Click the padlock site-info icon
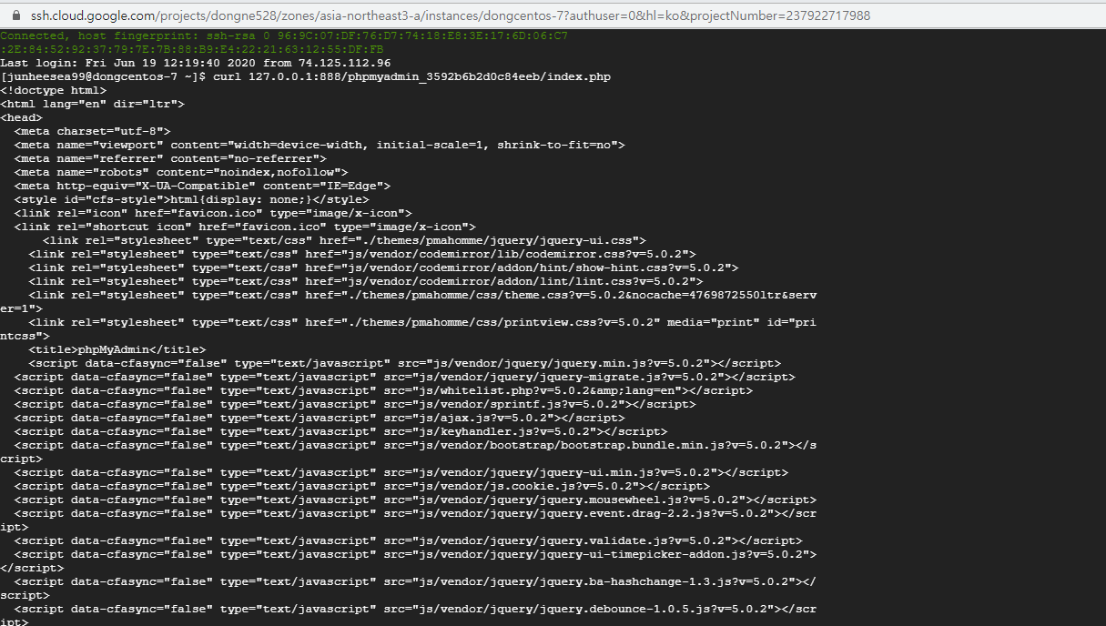 (x=15, y=15)
